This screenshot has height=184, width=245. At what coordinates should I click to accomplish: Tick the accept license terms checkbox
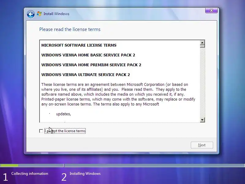[41, 131]
